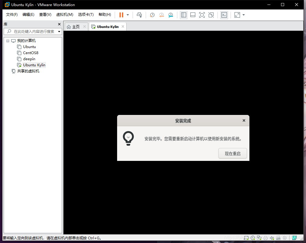This screenshot has width=306, height=243.
Task: Toggle the library sidebar view icon
Action: coord(184,15)
